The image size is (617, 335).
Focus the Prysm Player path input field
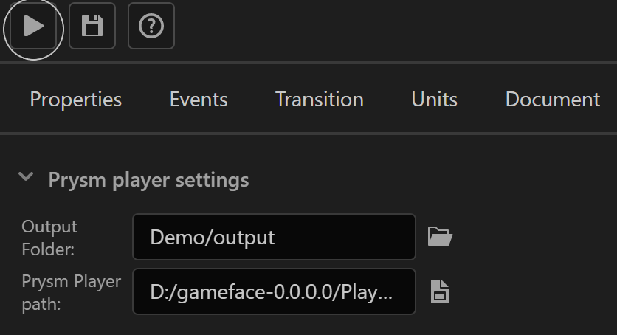275,291
